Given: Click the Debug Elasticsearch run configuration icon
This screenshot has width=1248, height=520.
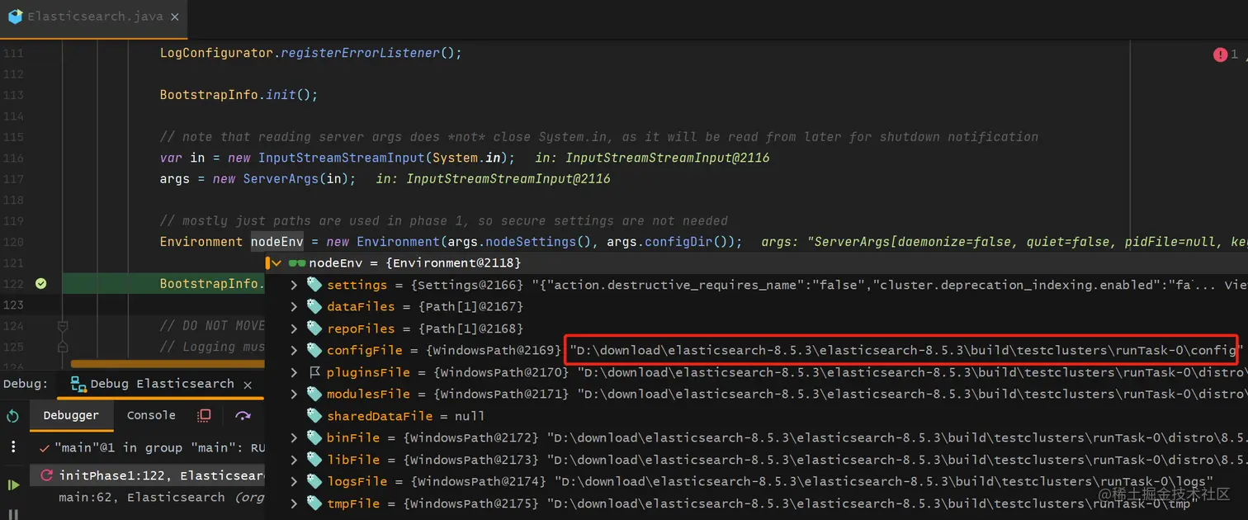Looking at the screenshot, I should click(x=78, y=384).
